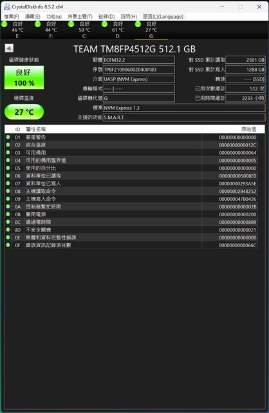Open the 功能(u) menu
The width and height of the screenshot is (269, 413).
[54, 17]
